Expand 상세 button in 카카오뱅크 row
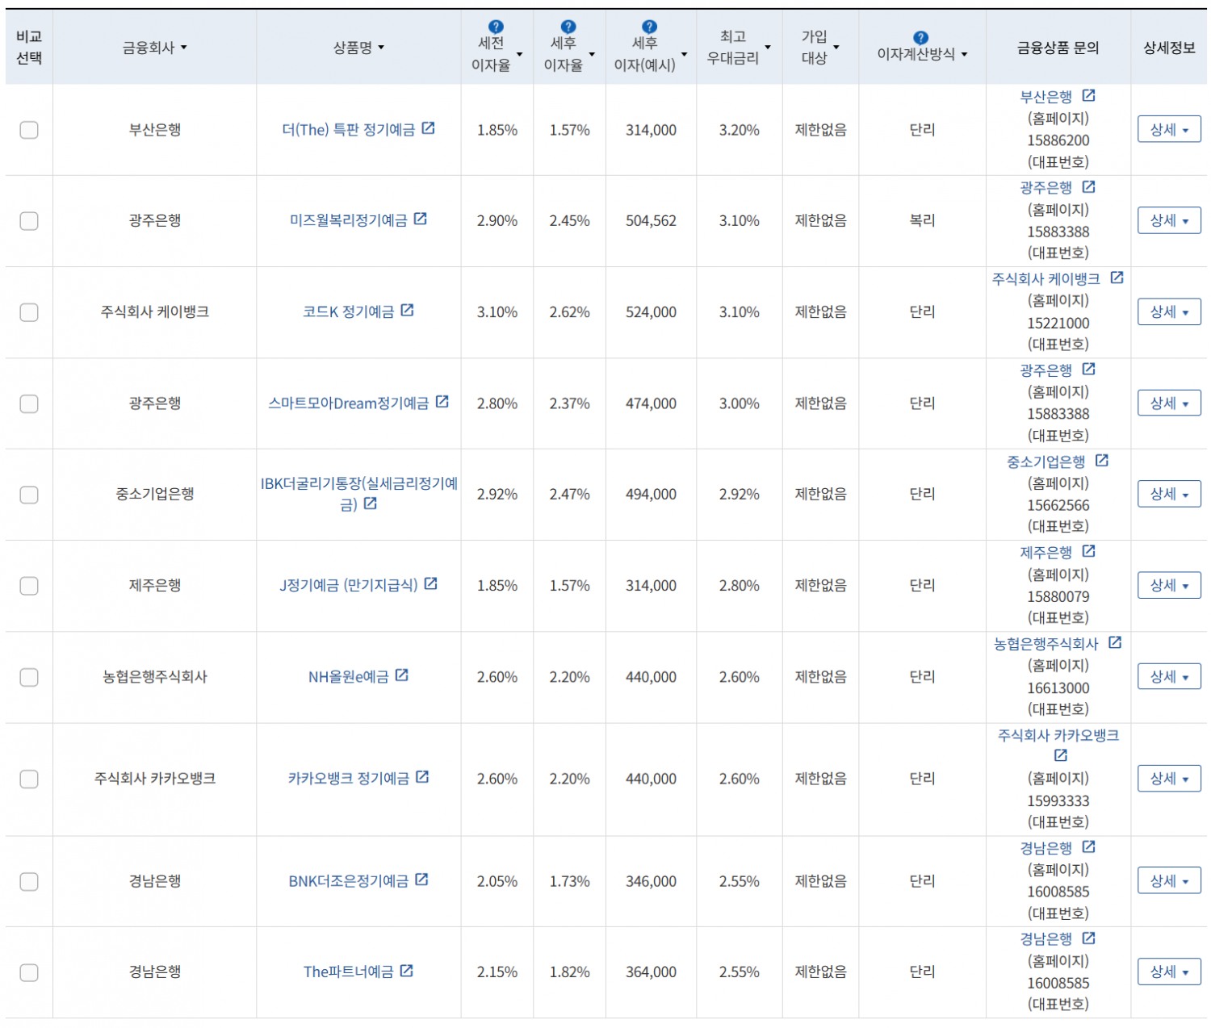Screen dimensions: 1211x1028 pyautogui.click(x=1169, y=779)
